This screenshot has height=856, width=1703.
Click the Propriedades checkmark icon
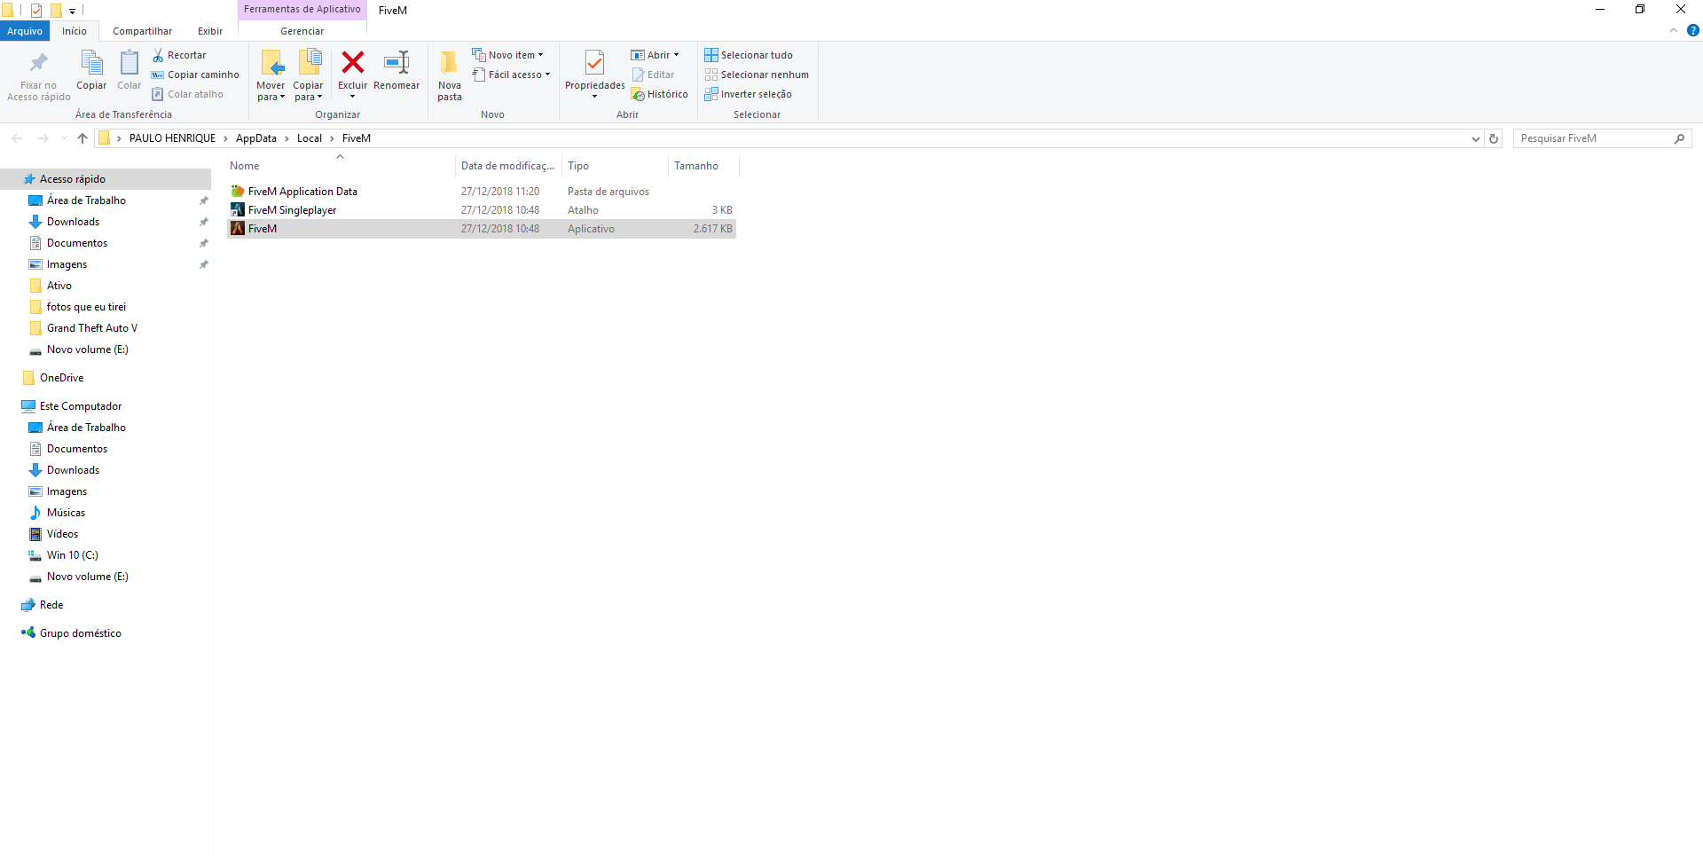point(595,62)
